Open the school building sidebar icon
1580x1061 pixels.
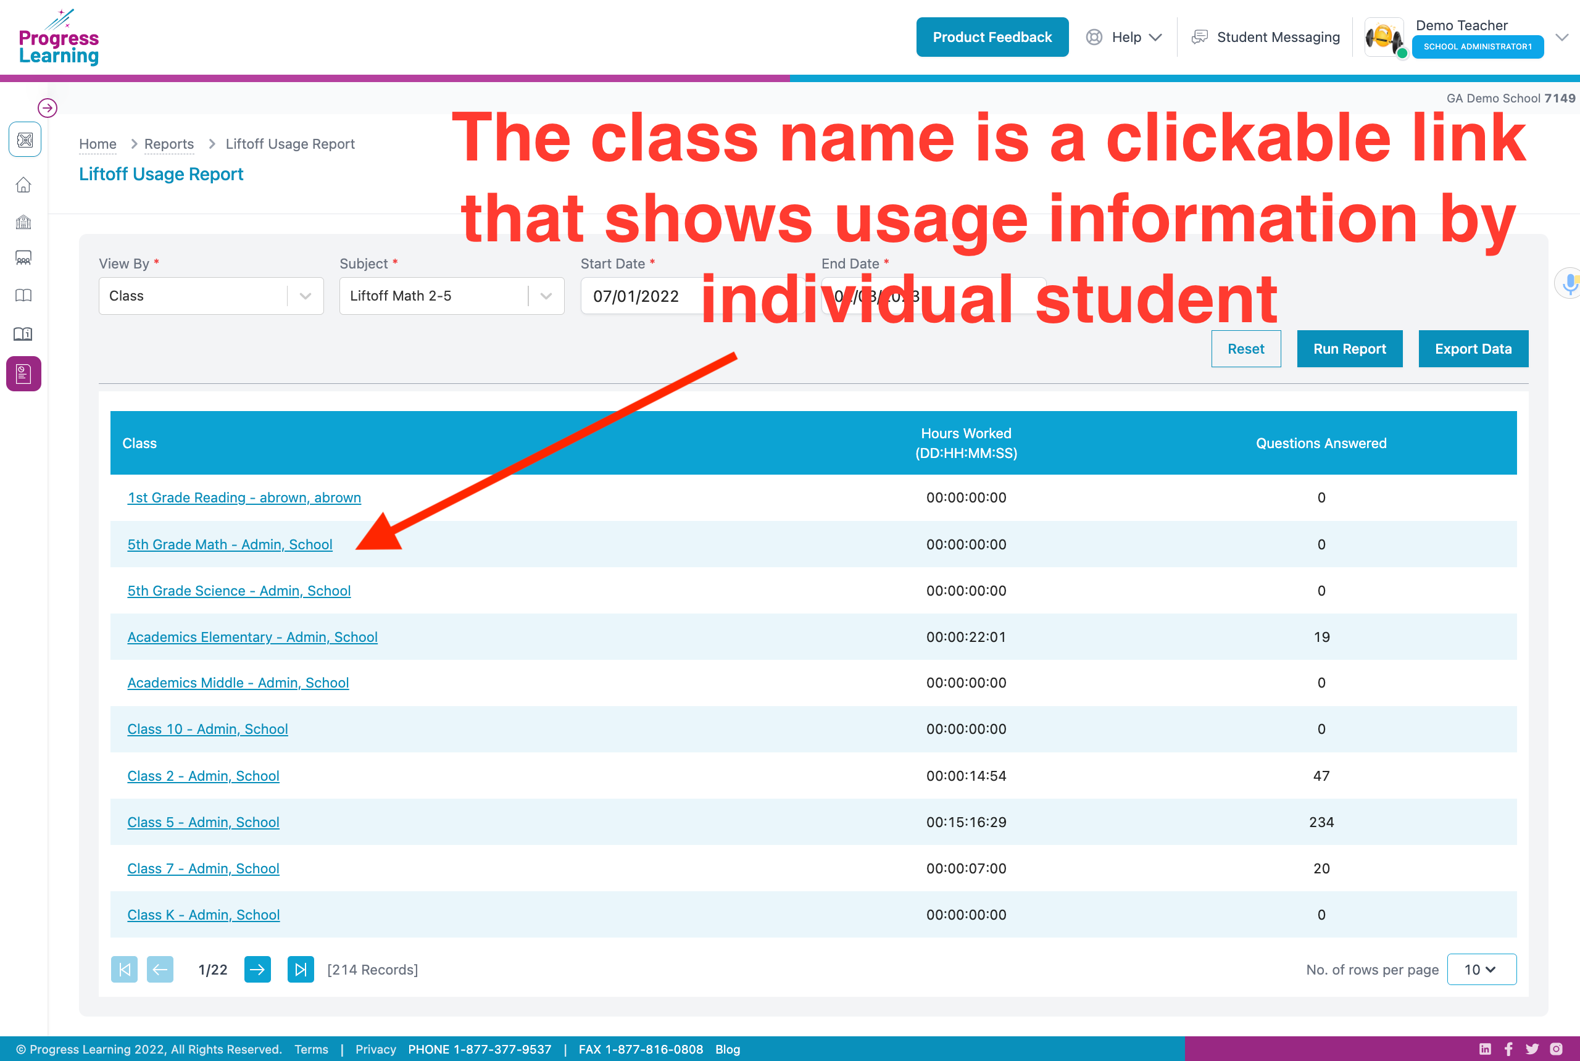[x=23, y=222]
